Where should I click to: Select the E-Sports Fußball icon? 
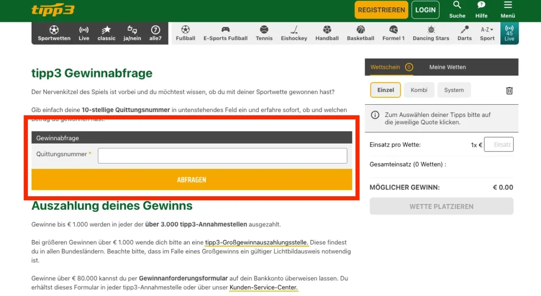click(x=225, y=33)
